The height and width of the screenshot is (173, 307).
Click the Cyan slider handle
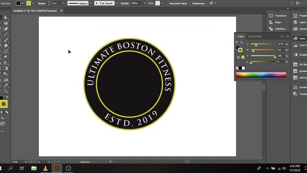point(256,45)
